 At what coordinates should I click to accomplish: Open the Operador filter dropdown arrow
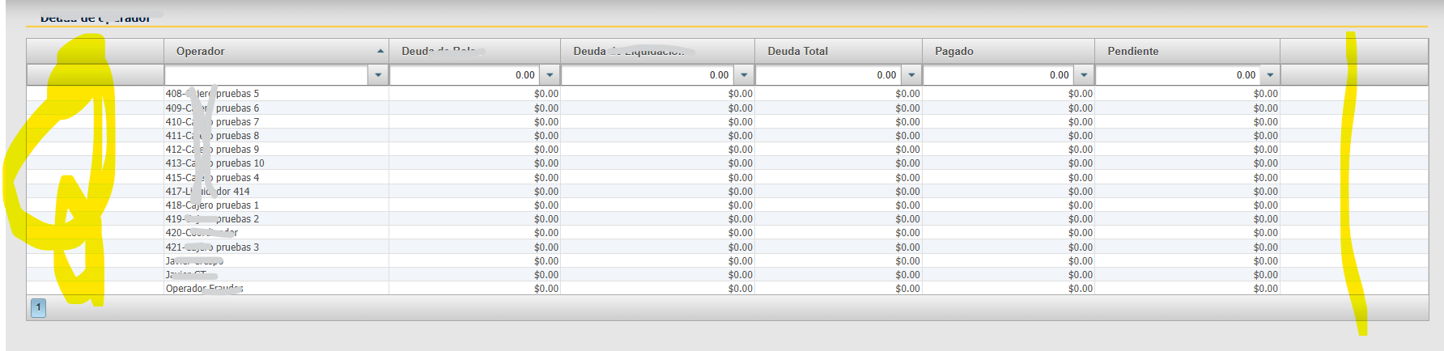(x=378, y=75)
